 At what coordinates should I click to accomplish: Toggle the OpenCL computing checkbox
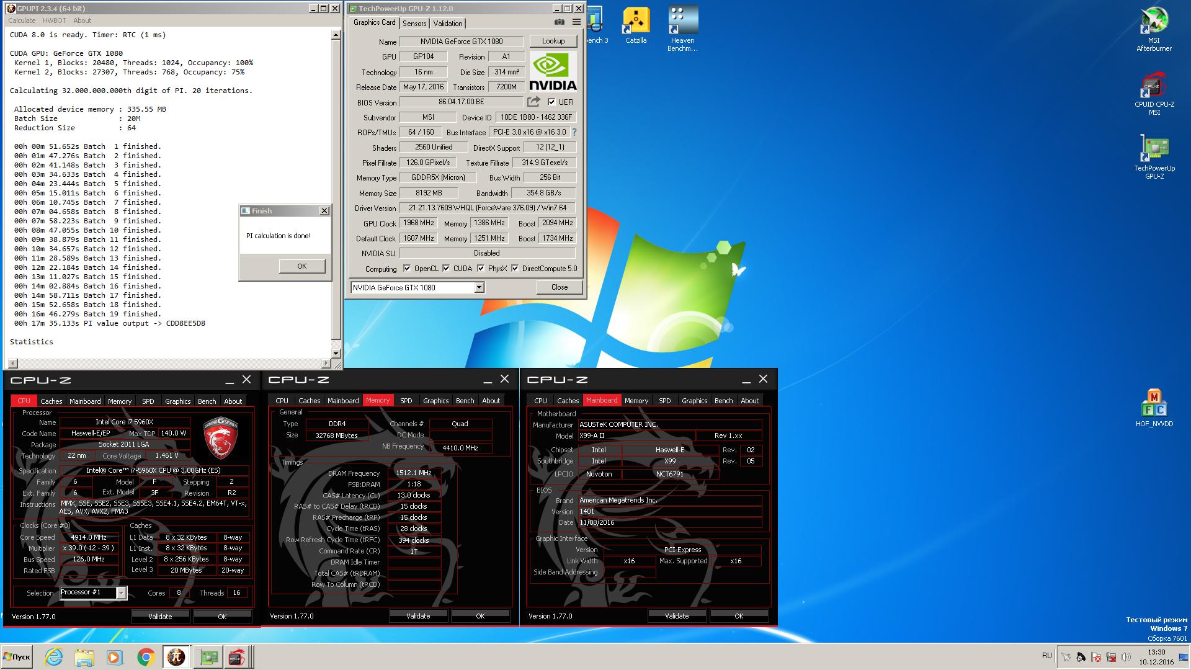click(407, 268)
